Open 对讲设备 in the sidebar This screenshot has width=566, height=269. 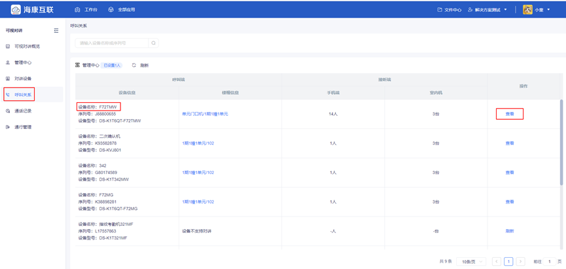[23, 79]
